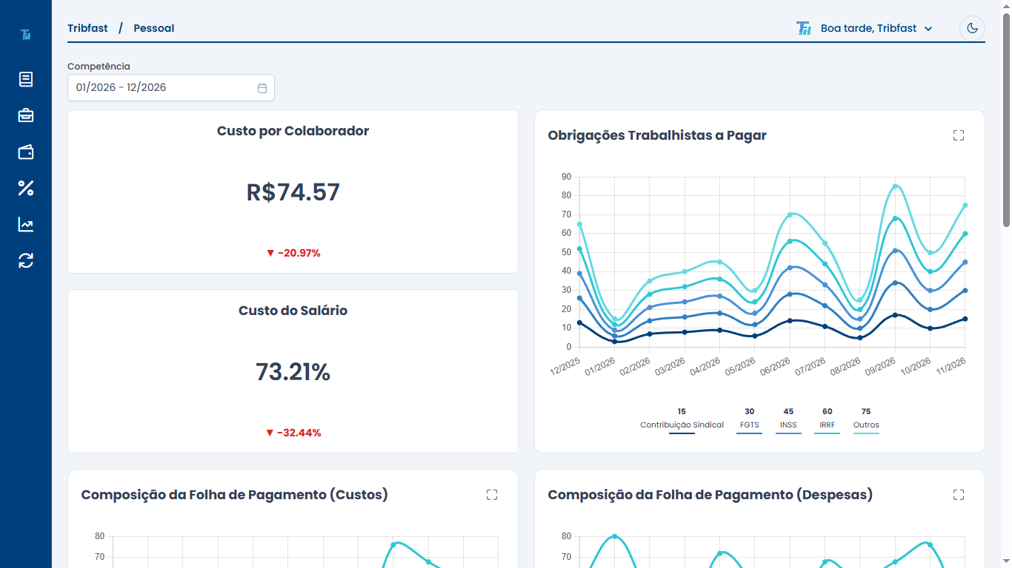Toggle the Outros legend series

(866, 422)
